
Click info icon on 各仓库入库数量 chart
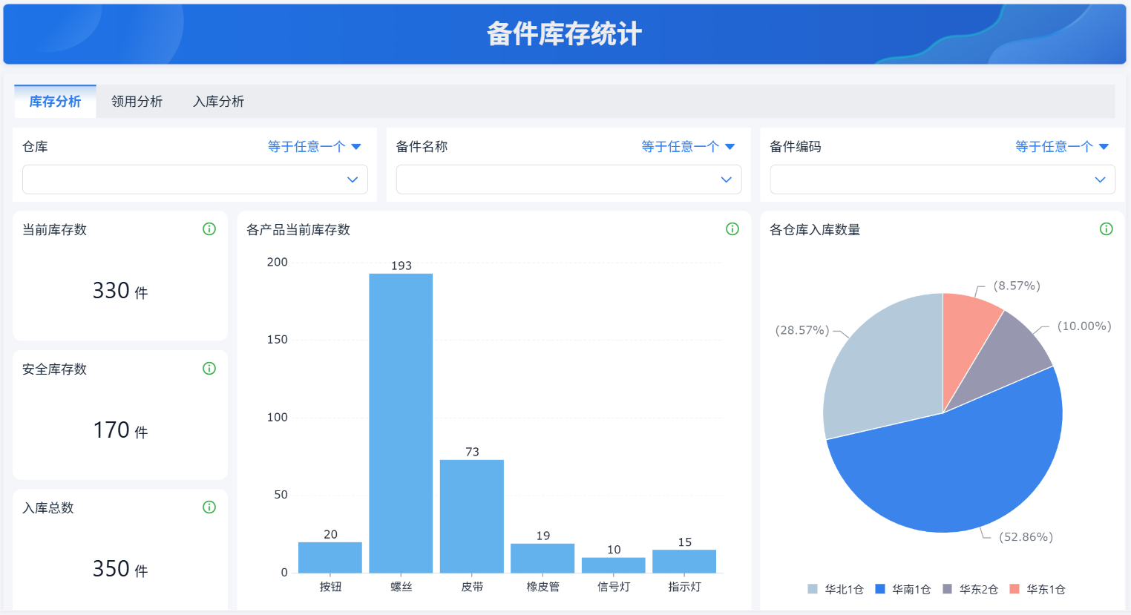1107,229
